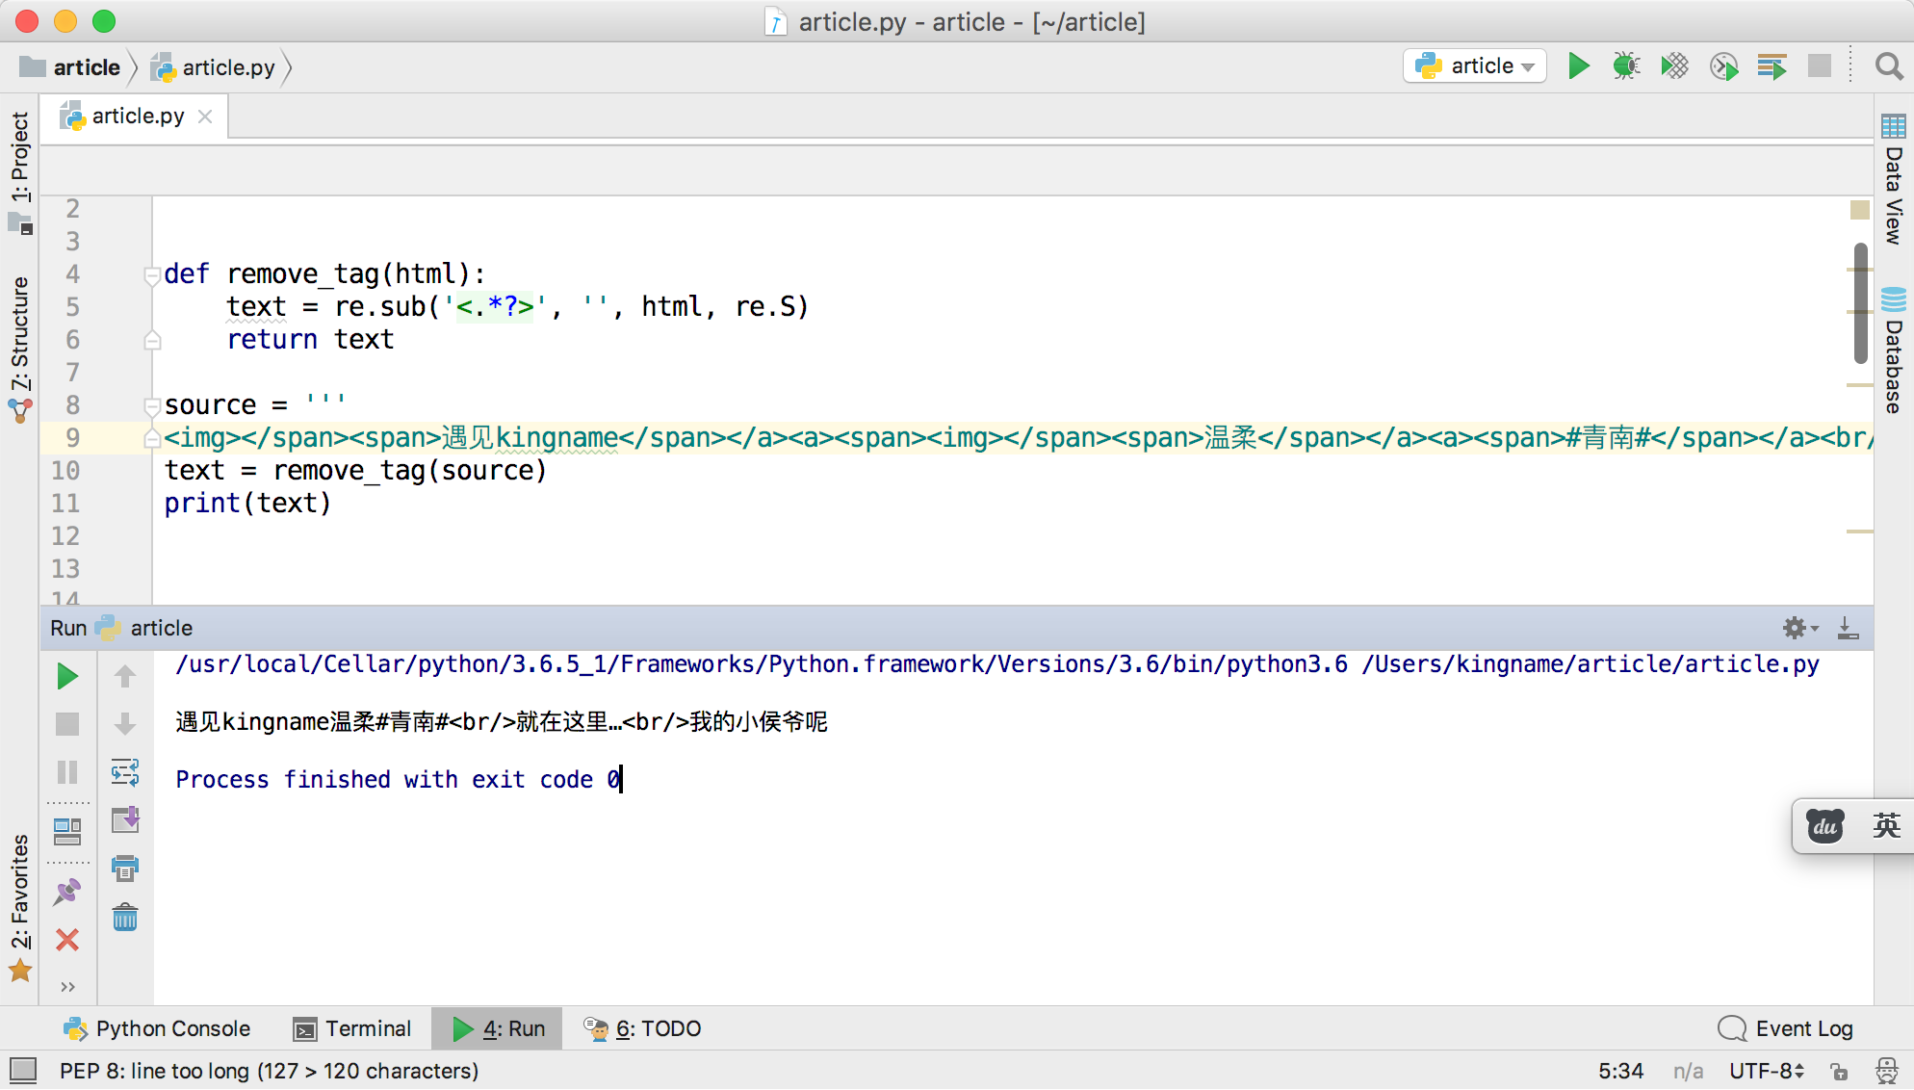Open the Event Log
The height and width of the screenshot is (1090, 1914).
point(1786,1028)
